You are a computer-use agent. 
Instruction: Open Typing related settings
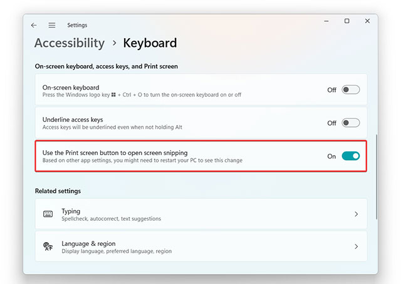click(x=188, y=214)
